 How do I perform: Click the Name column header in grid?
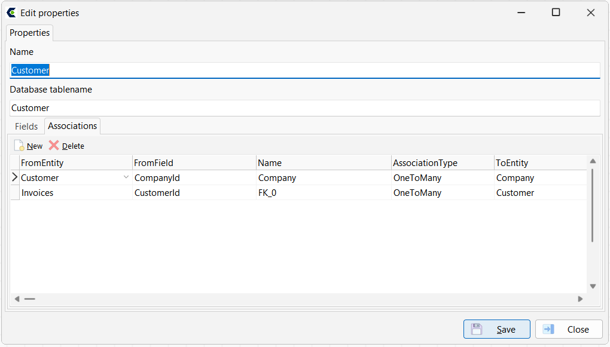point(324,163)
